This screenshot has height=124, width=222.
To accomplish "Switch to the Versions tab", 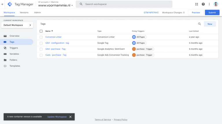I will coord(24,13).
